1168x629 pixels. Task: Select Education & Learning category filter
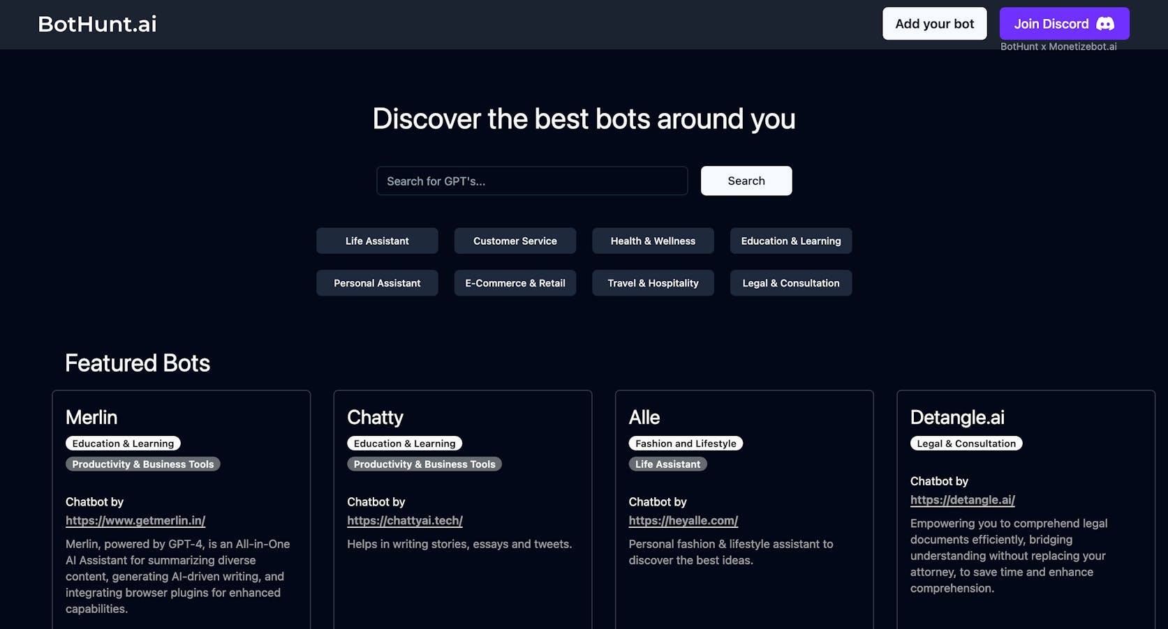[x=791, y=241]
